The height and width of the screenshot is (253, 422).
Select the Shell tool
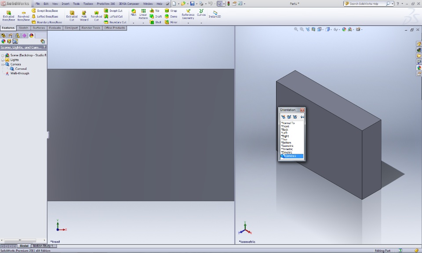tap(155, 22)
